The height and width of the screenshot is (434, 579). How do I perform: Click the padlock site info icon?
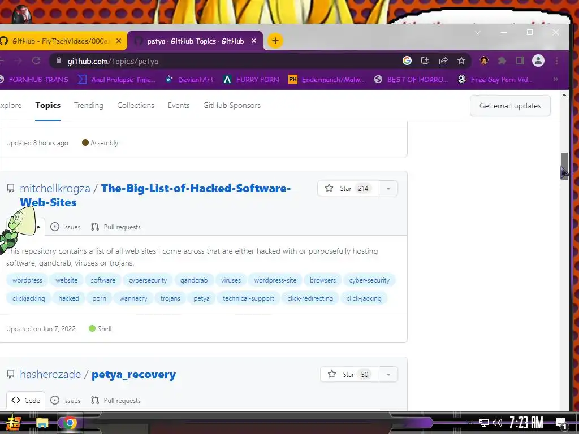(x=58, y=60)
